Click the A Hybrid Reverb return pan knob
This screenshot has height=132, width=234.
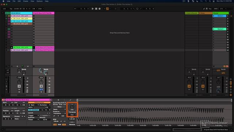click(x=189, y=82)
